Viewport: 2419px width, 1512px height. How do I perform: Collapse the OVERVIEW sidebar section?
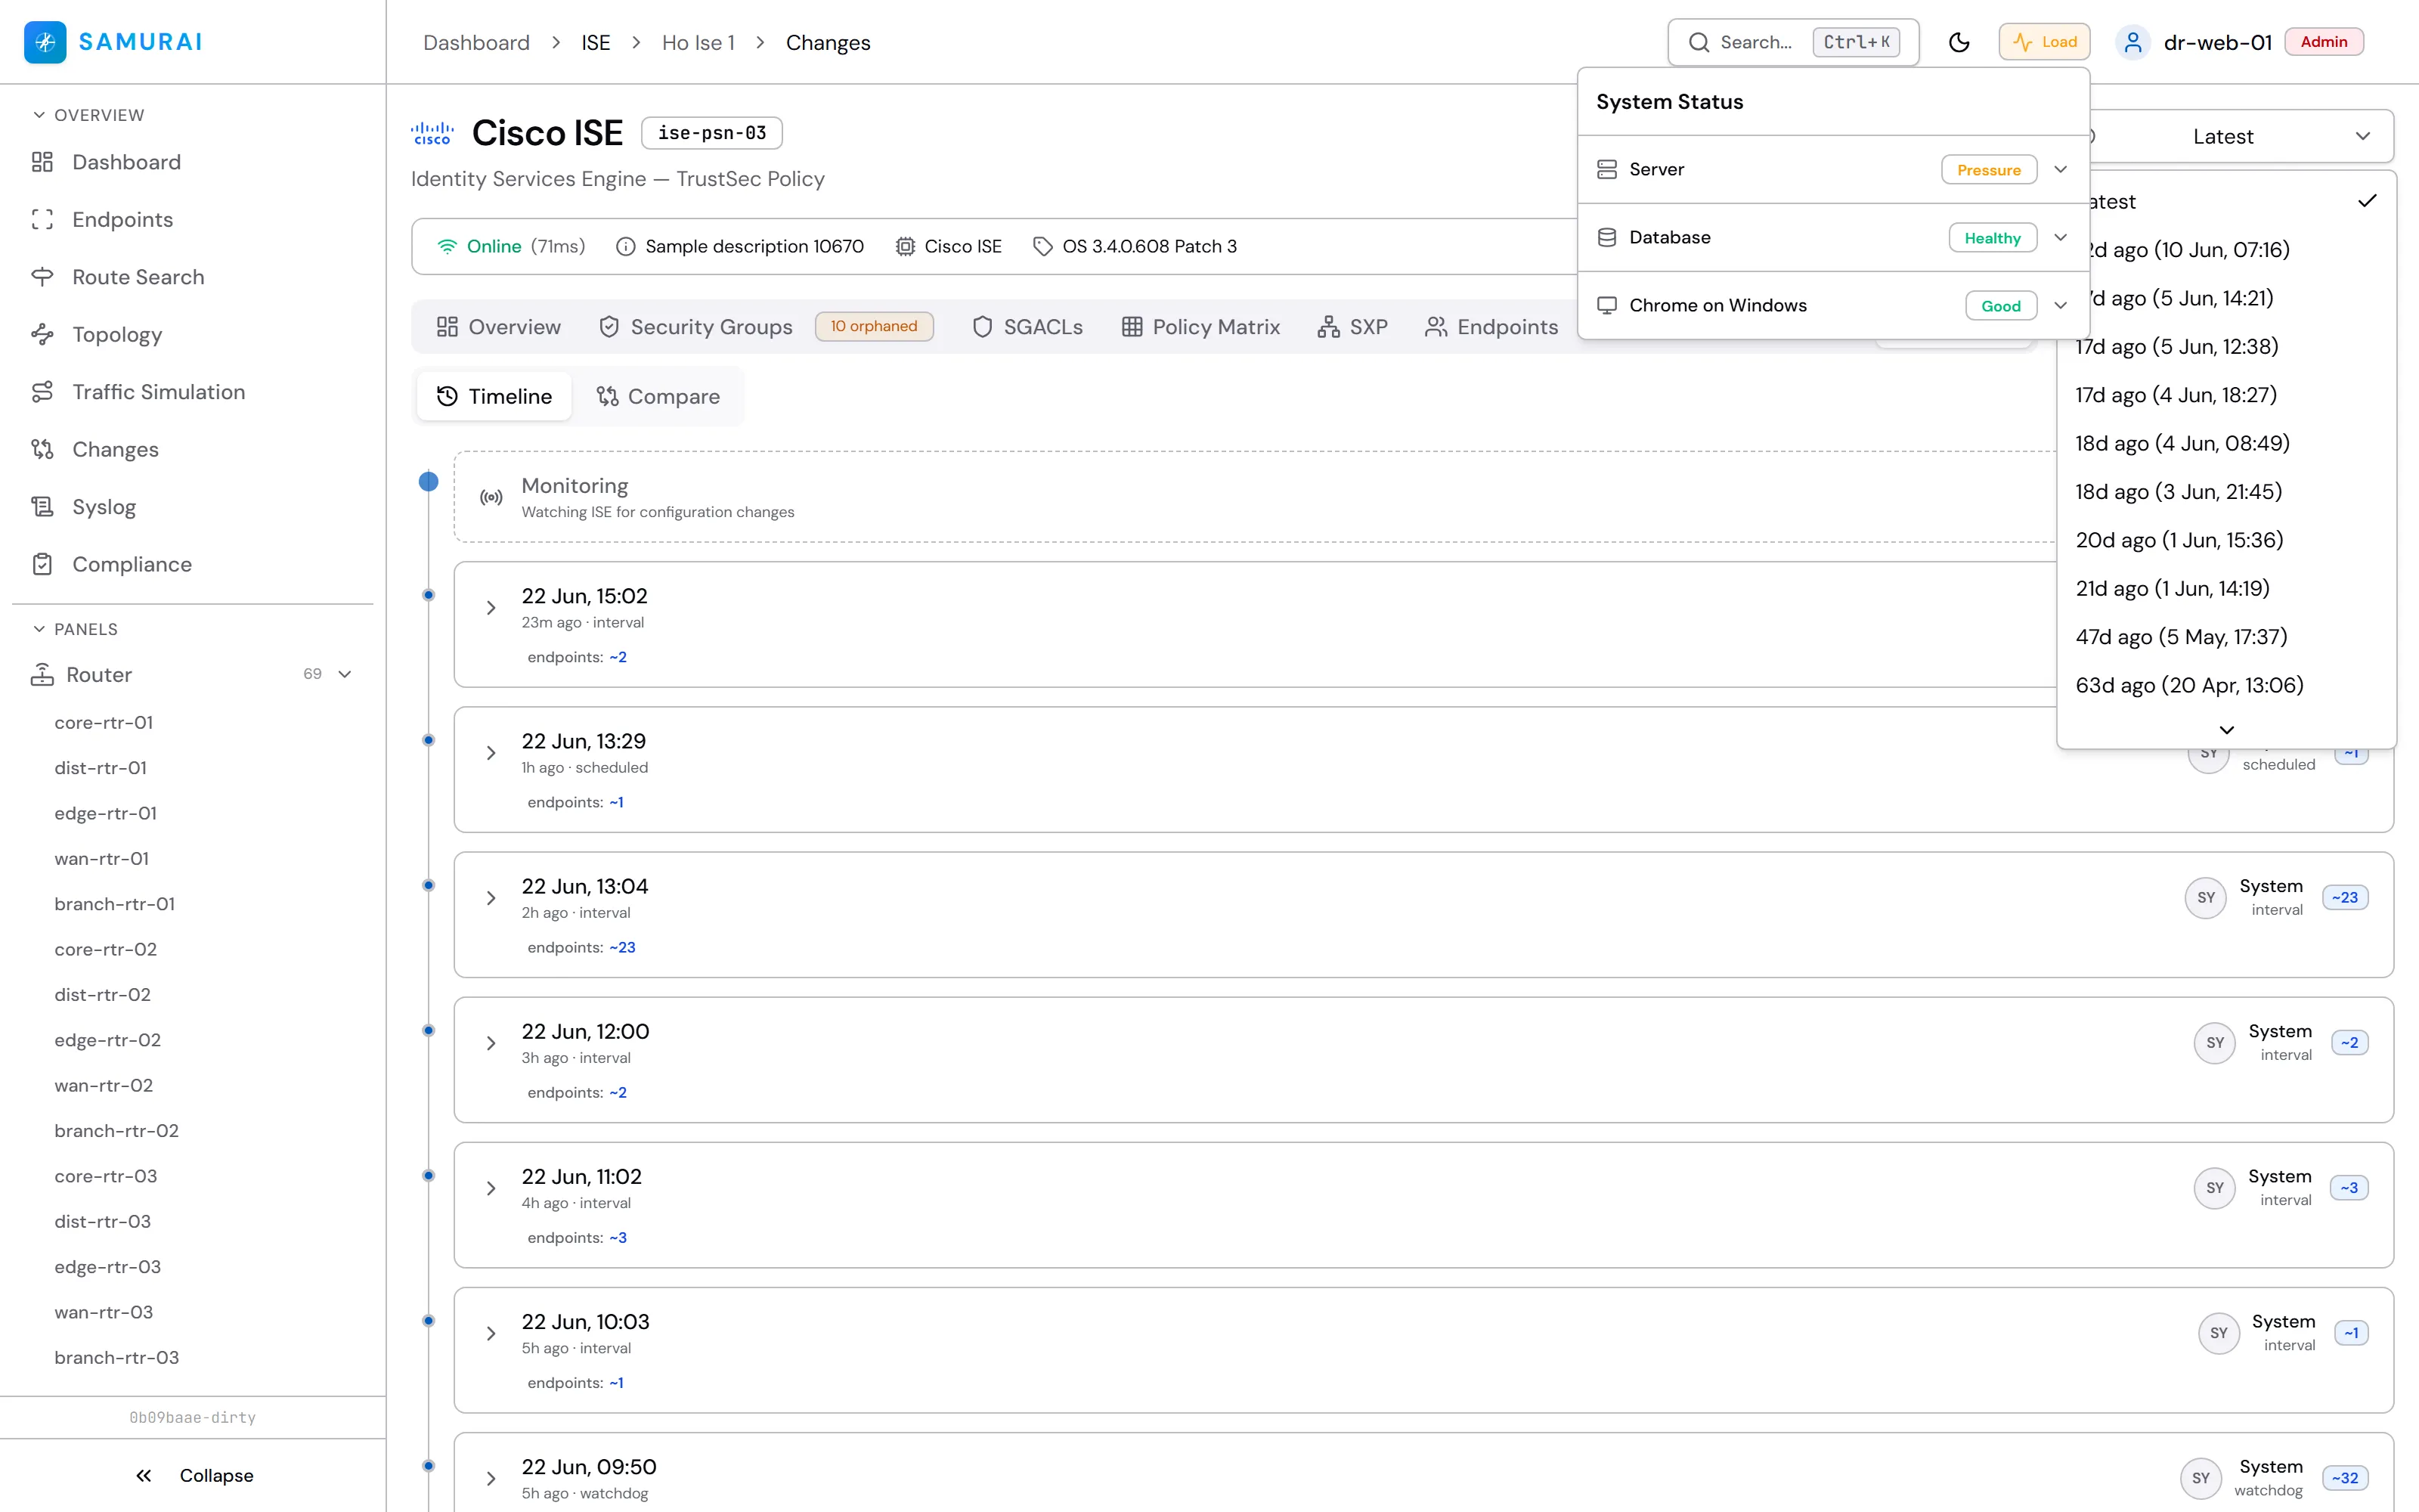click(88, 115)
